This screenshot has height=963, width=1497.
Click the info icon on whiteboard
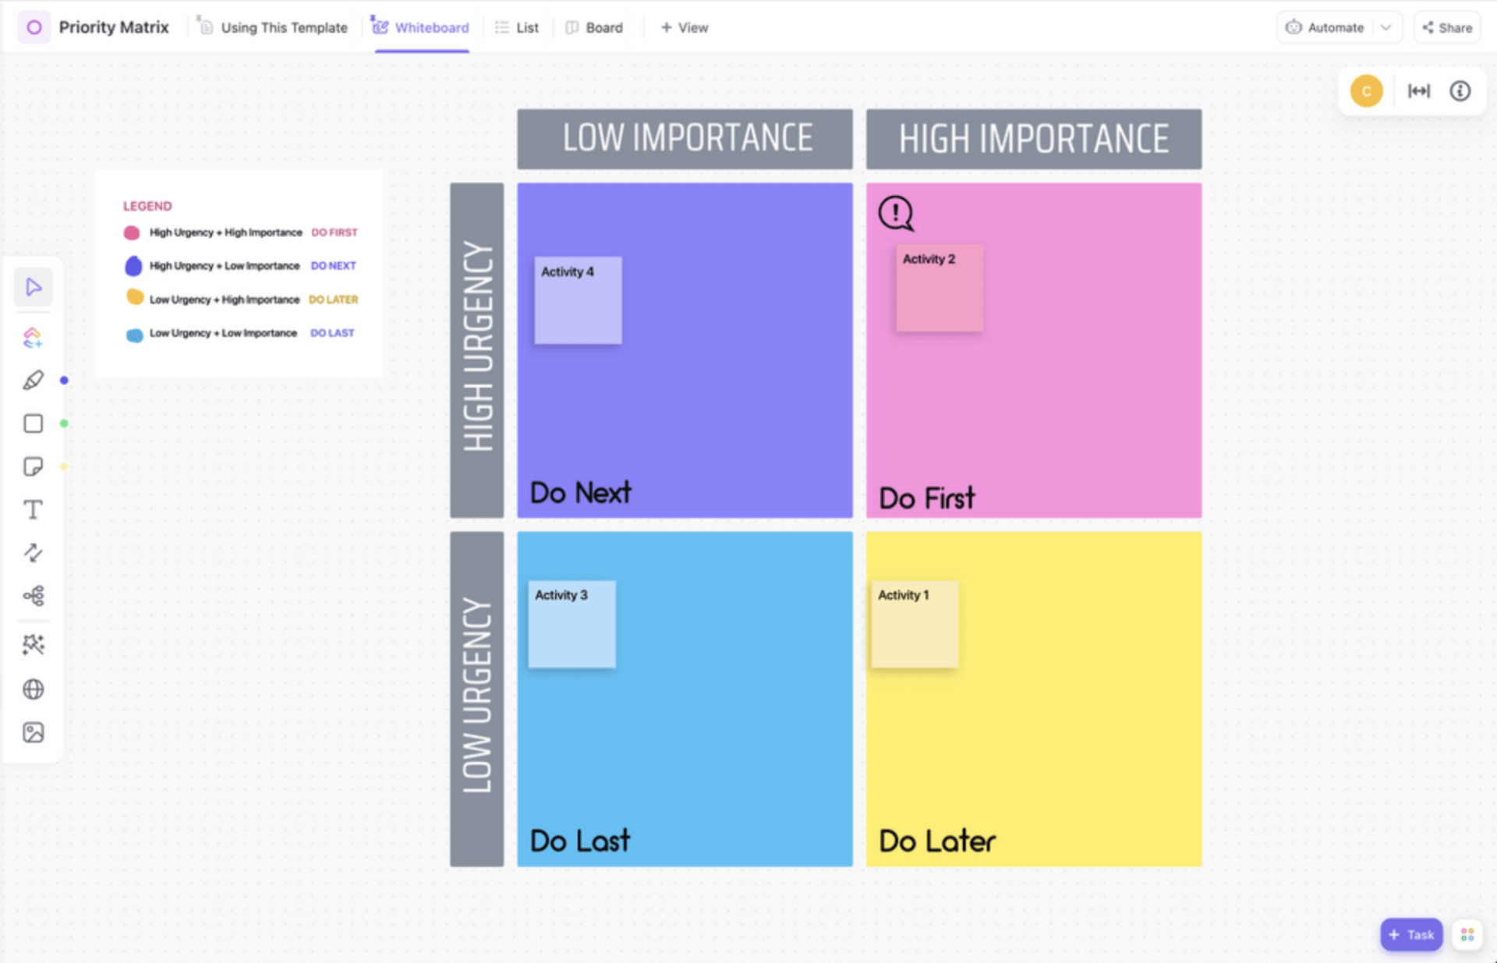click(1460, 90)
